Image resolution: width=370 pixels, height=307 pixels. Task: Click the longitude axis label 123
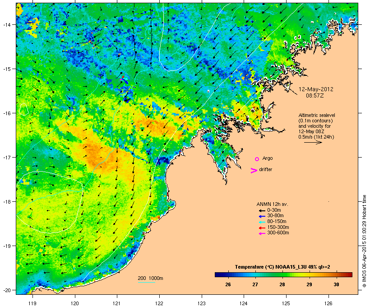(x=202, y=303)
